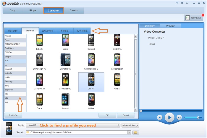Open the settings gear in title bar
207x138 pixels.
(182, 3)
